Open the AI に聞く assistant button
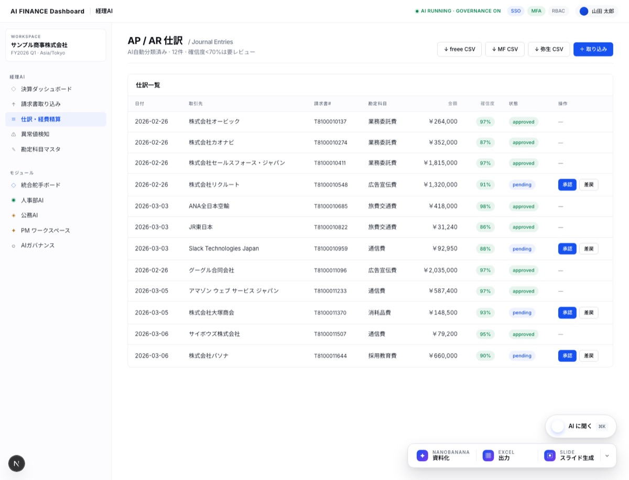 tap(581, 427)
